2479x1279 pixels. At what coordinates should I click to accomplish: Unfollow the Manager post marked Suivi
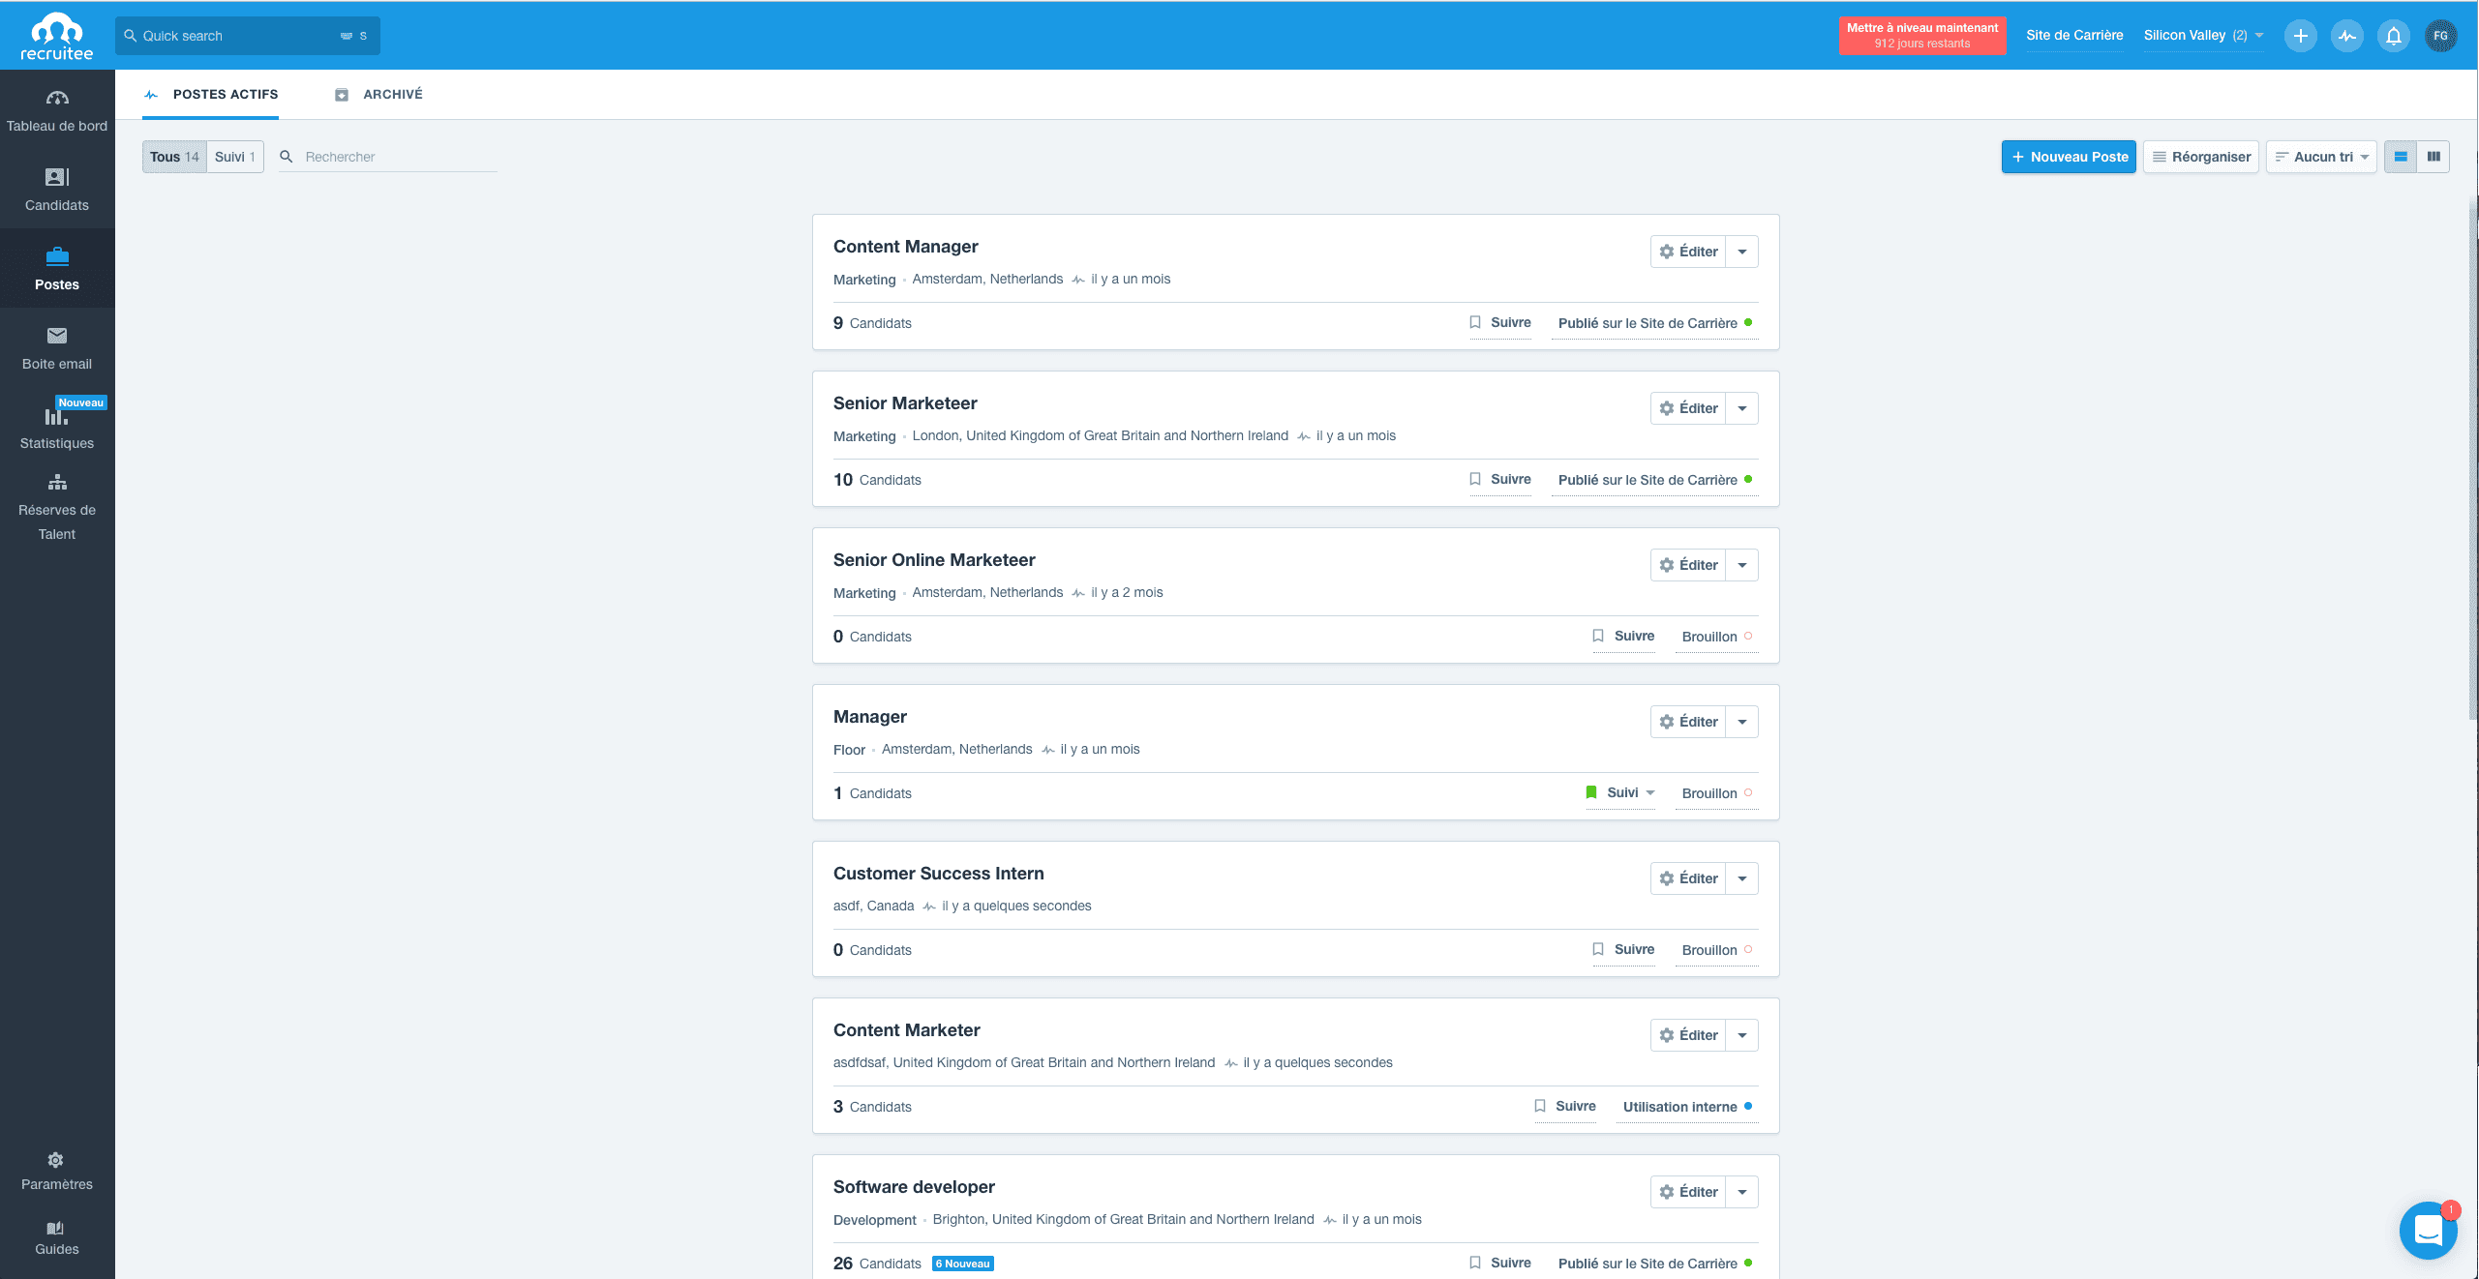tap(1619, 792)
